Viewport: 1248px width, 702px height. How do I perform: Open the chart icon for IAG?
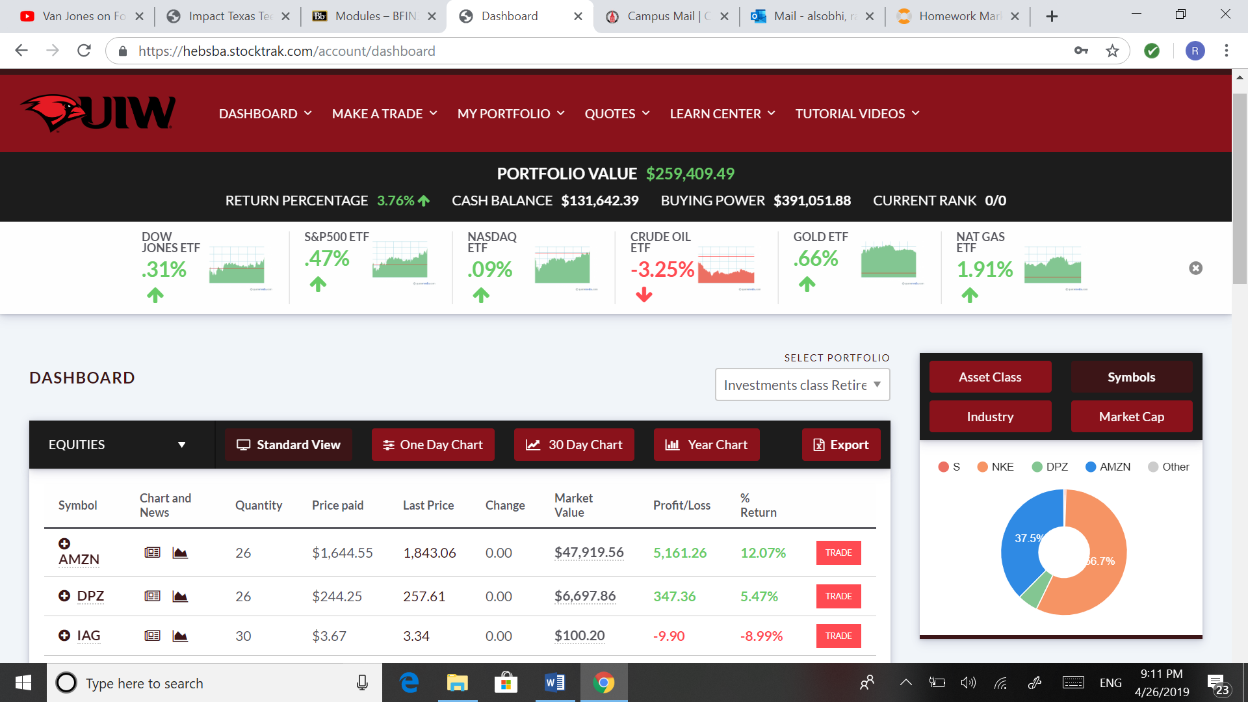click(x=180, y=636)
